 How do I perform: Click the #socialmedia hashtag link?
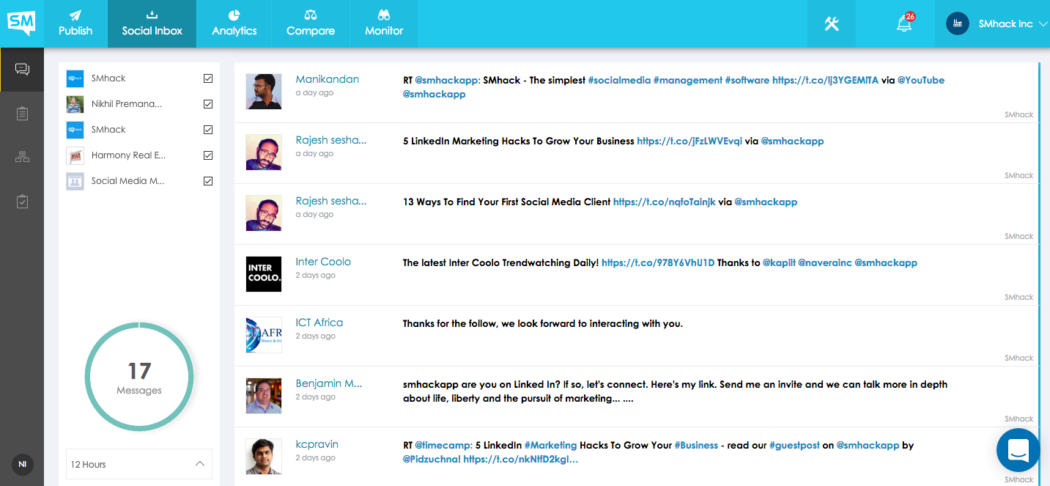coord(619,81)
